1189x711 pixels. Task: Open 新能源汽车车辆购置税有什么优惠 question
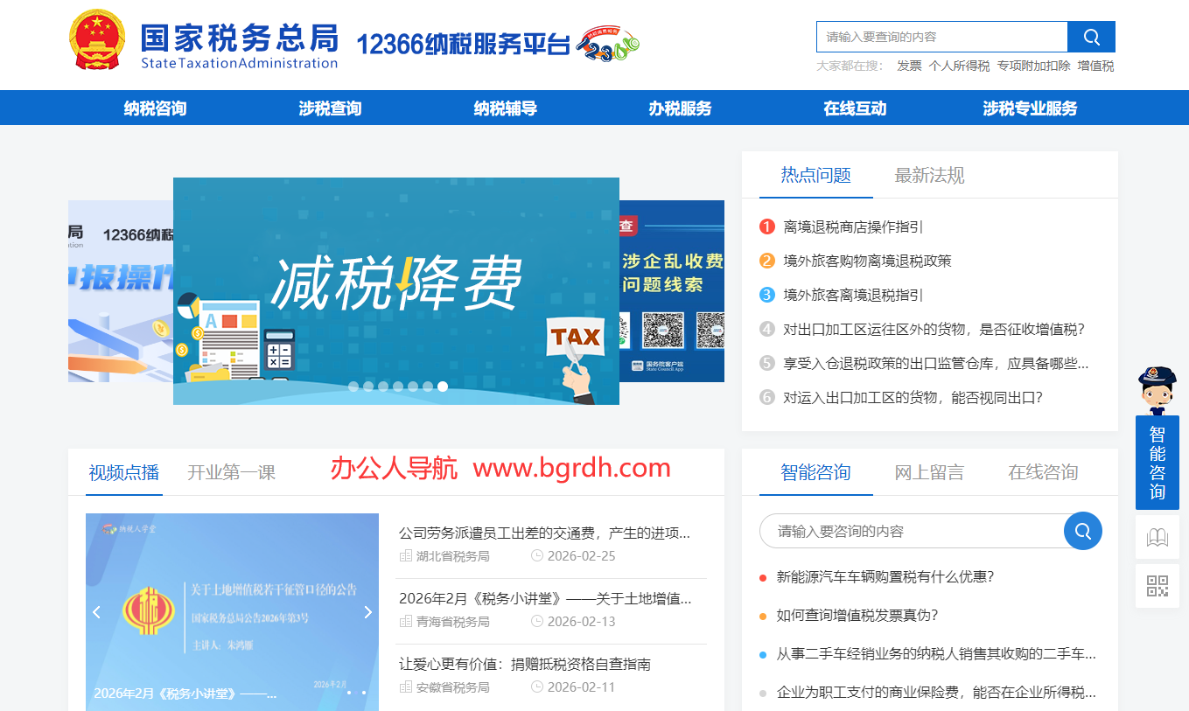[x=885, y=576]
